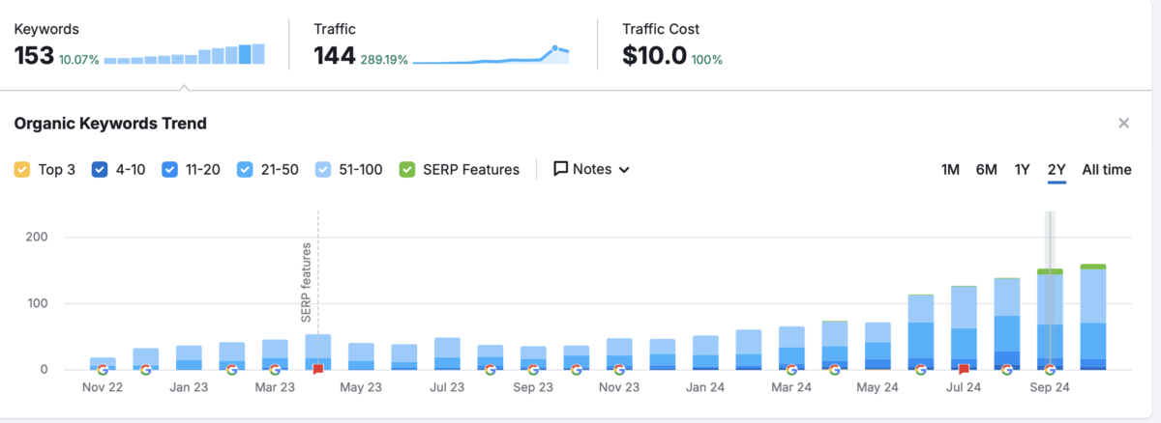Viewport: 1161px width, 423px height.
Task: Toggle the 4-10 positions checkbox
Action: (x=100, y=170)
